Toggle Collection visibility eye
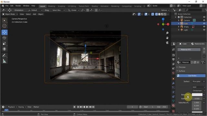Viewport: 207px width, 116px height. click(204, 17)
